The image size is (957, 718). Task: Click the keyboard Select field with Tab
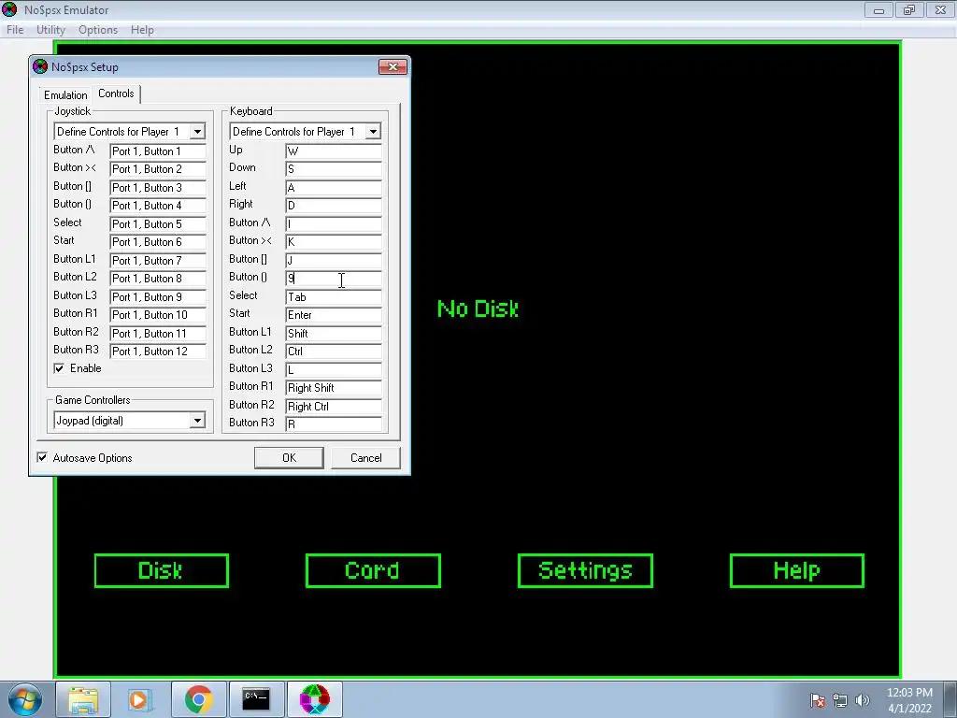[334, 296]
